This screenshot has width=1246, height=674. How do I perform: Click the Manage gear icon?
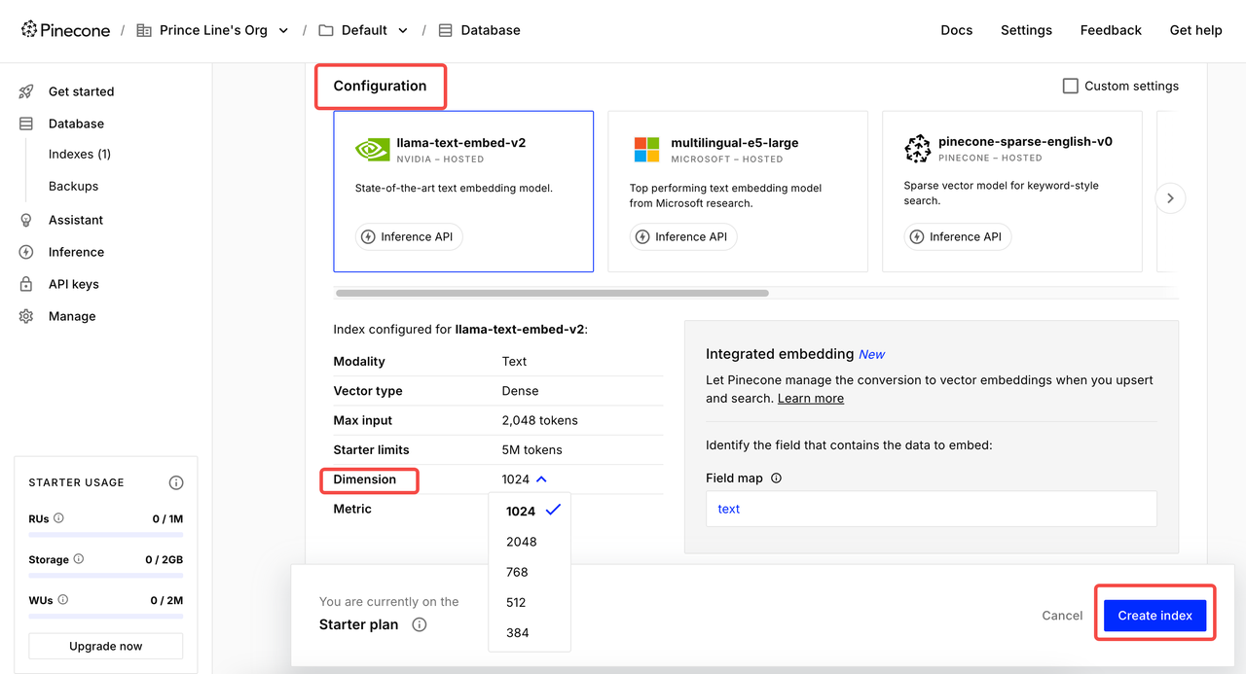coord(26,316)
